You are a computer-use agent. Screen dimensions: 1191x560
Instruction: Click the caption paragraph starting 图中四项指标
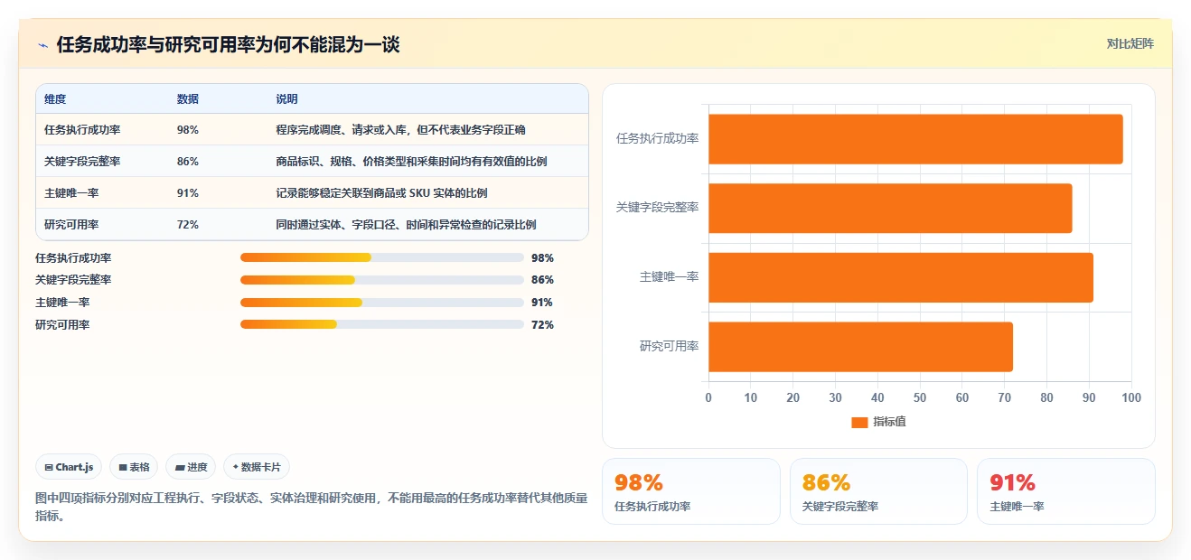pyautogui.click(x=312, y=507)
